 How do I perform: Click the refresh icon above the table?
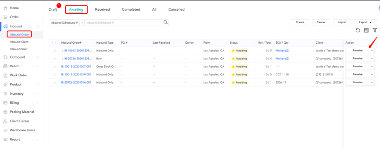(x=358, y=30)
